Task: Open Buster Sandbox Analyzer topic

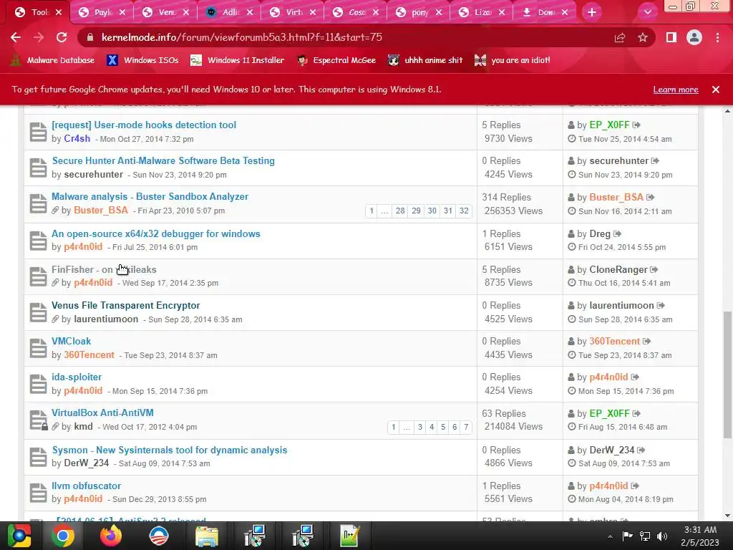Action: 150,196
